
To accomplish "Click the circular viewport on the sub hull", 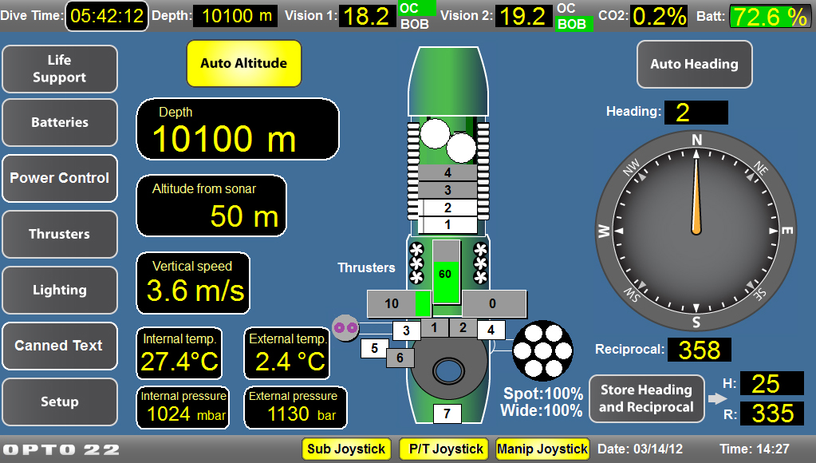I will 447,371.
